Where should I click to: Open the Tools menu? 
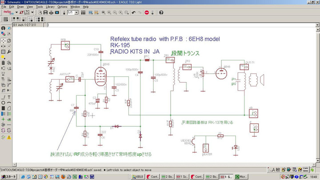pos(40,7)
